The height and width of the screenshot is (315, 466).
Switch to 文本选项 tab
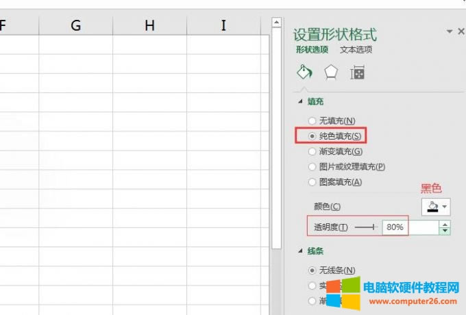356,49
